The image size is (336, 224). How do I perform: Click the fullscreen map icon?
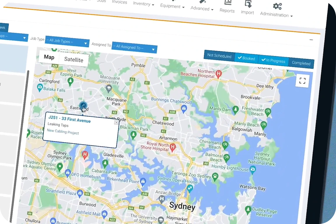tap(302, 81)
